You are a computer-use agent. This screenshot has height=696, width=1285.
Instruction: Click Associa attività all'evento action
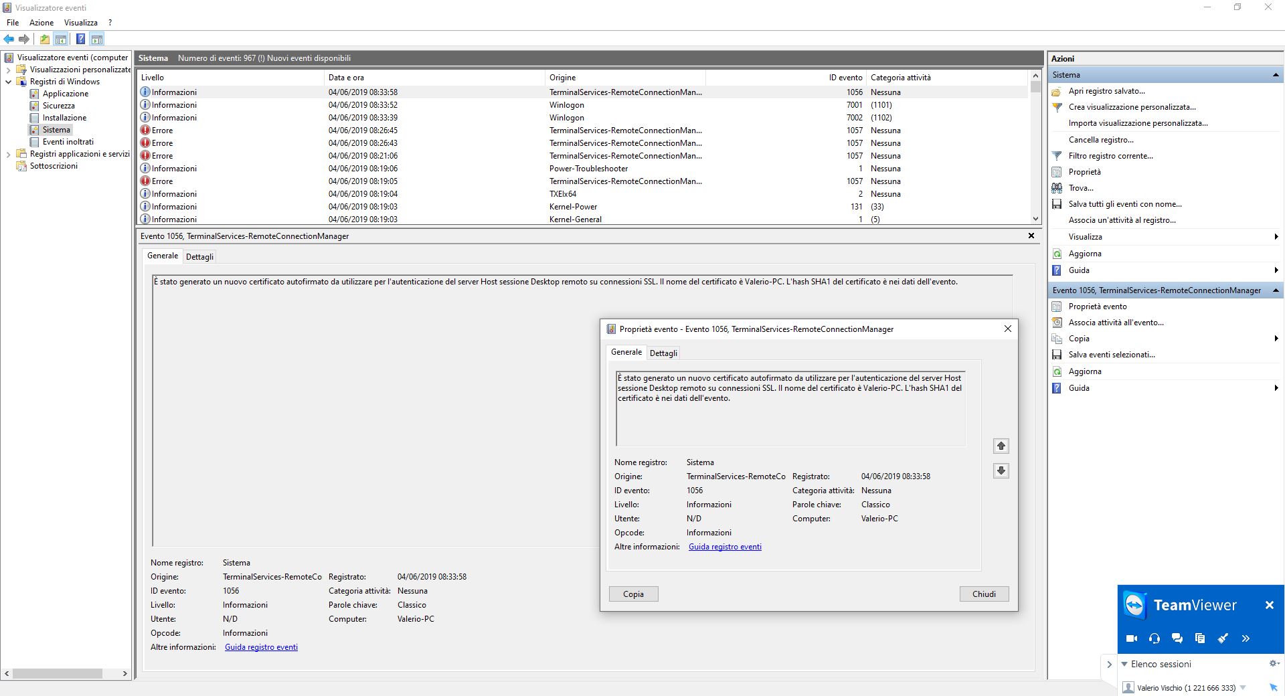(x=1116, y=323)
